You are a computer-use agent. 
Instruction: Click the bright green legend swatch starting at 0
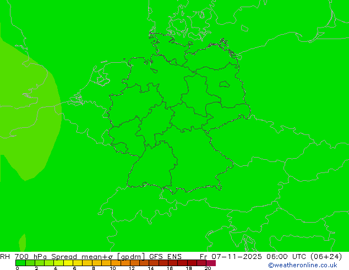pos(21,263)
